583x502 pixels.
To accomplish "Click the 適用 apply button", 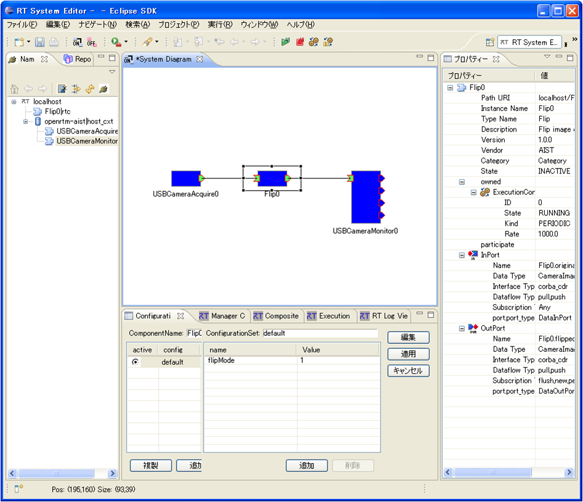I will click(408, 354).
